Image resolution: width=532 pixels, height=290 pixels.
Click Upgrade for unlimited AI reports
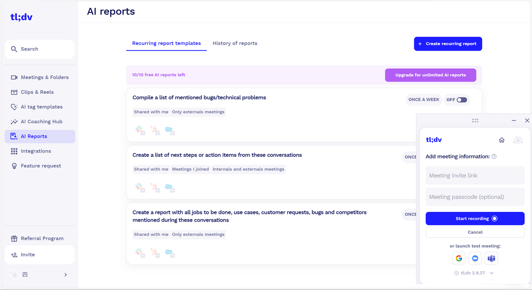pyautogui.click(x=431, y=75)
